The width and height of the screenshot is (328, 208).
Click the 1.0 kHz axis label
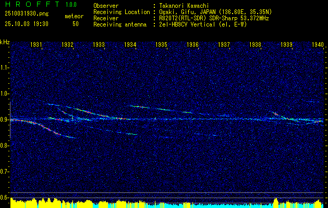(x=4, y=94)
